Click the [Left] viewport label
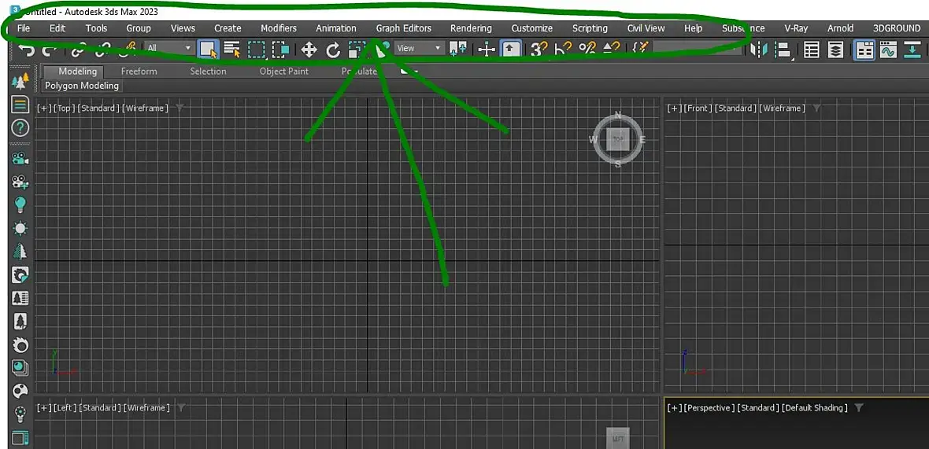 coord(65,407)
